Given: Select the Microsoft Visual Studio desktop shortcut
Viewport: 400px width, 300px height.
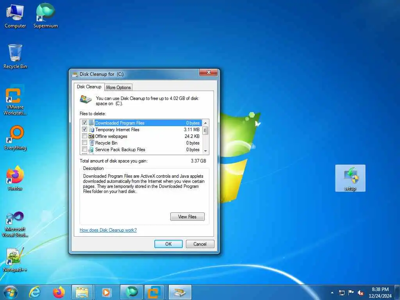Looking at the screenshot, I should click(15, 225).
